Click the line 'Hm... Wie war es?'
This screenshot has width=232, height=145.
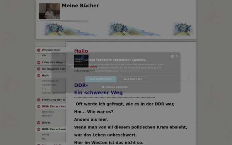(x=94, y=112)
